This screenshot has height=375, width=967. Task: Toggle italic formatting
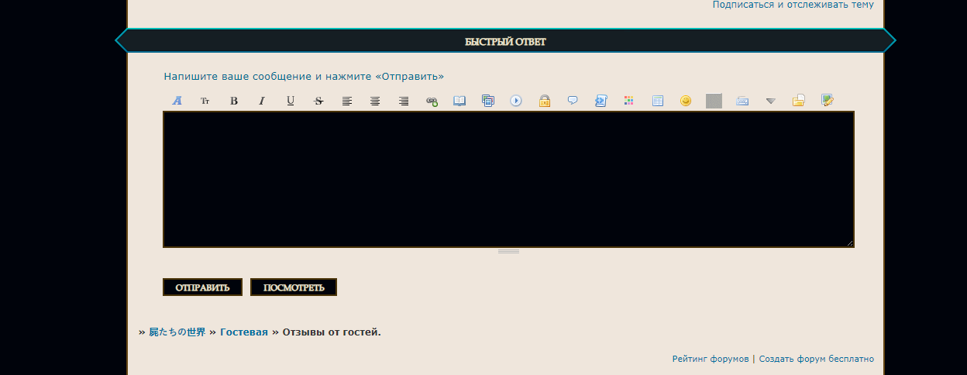[x=262, y=101]
